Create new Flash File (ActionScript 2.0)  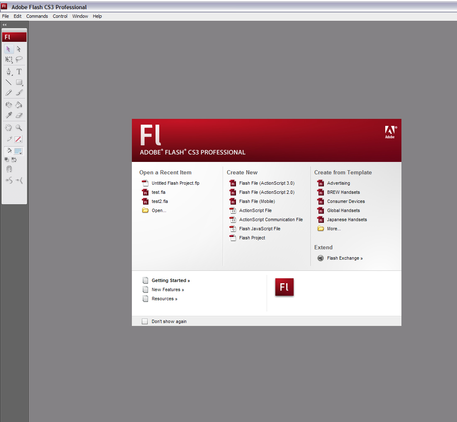coord(262,192)
